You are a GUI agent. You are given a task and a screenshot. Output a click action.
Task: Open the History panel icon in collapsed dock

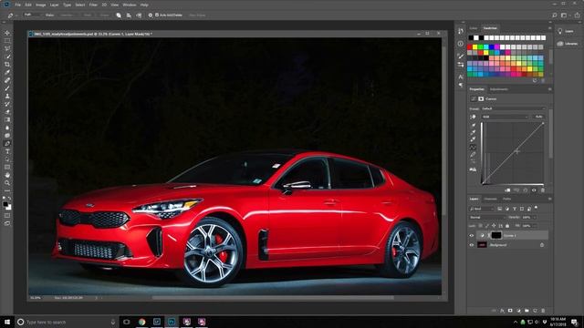pos(461,31)
